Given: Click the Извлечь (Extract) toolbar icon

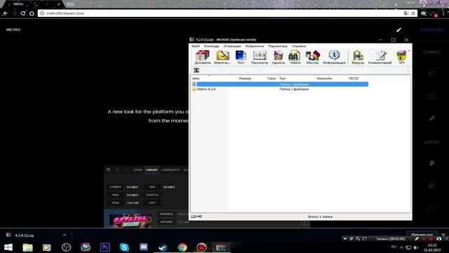Looking at the screenshot, I should pos(222,57).
